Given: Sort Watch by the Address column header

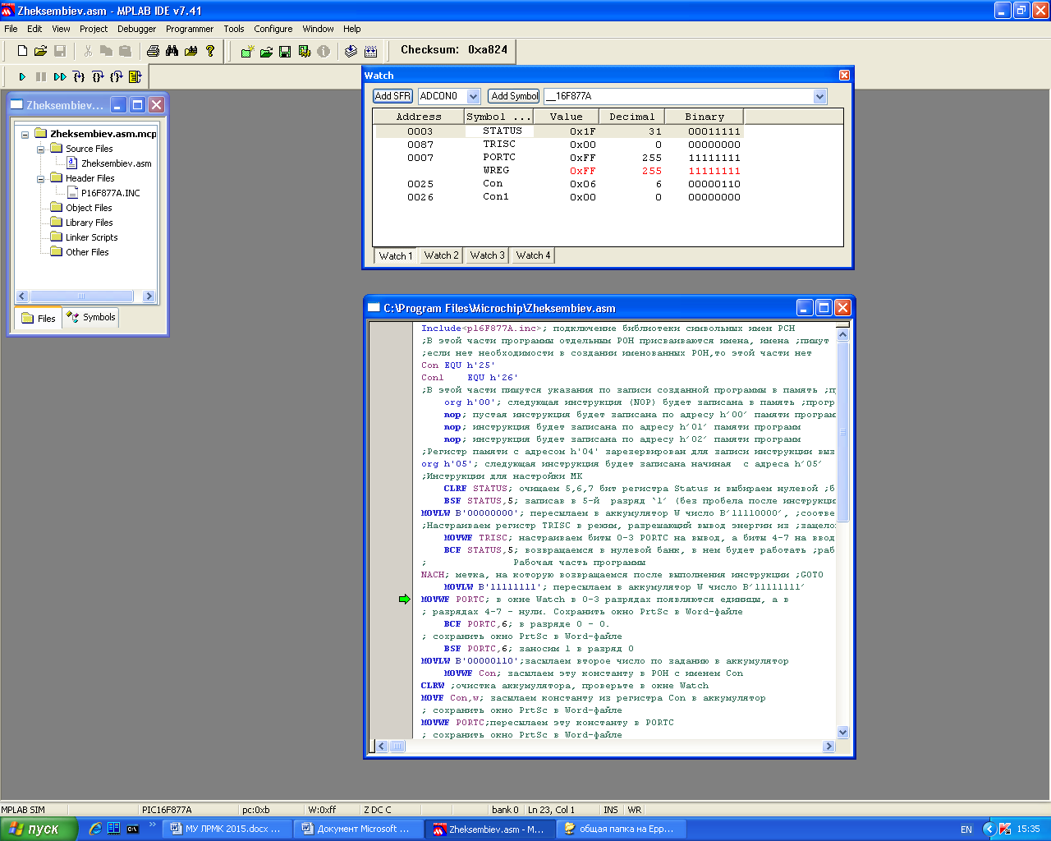Looking at the screenshot, I should point(419,117).
